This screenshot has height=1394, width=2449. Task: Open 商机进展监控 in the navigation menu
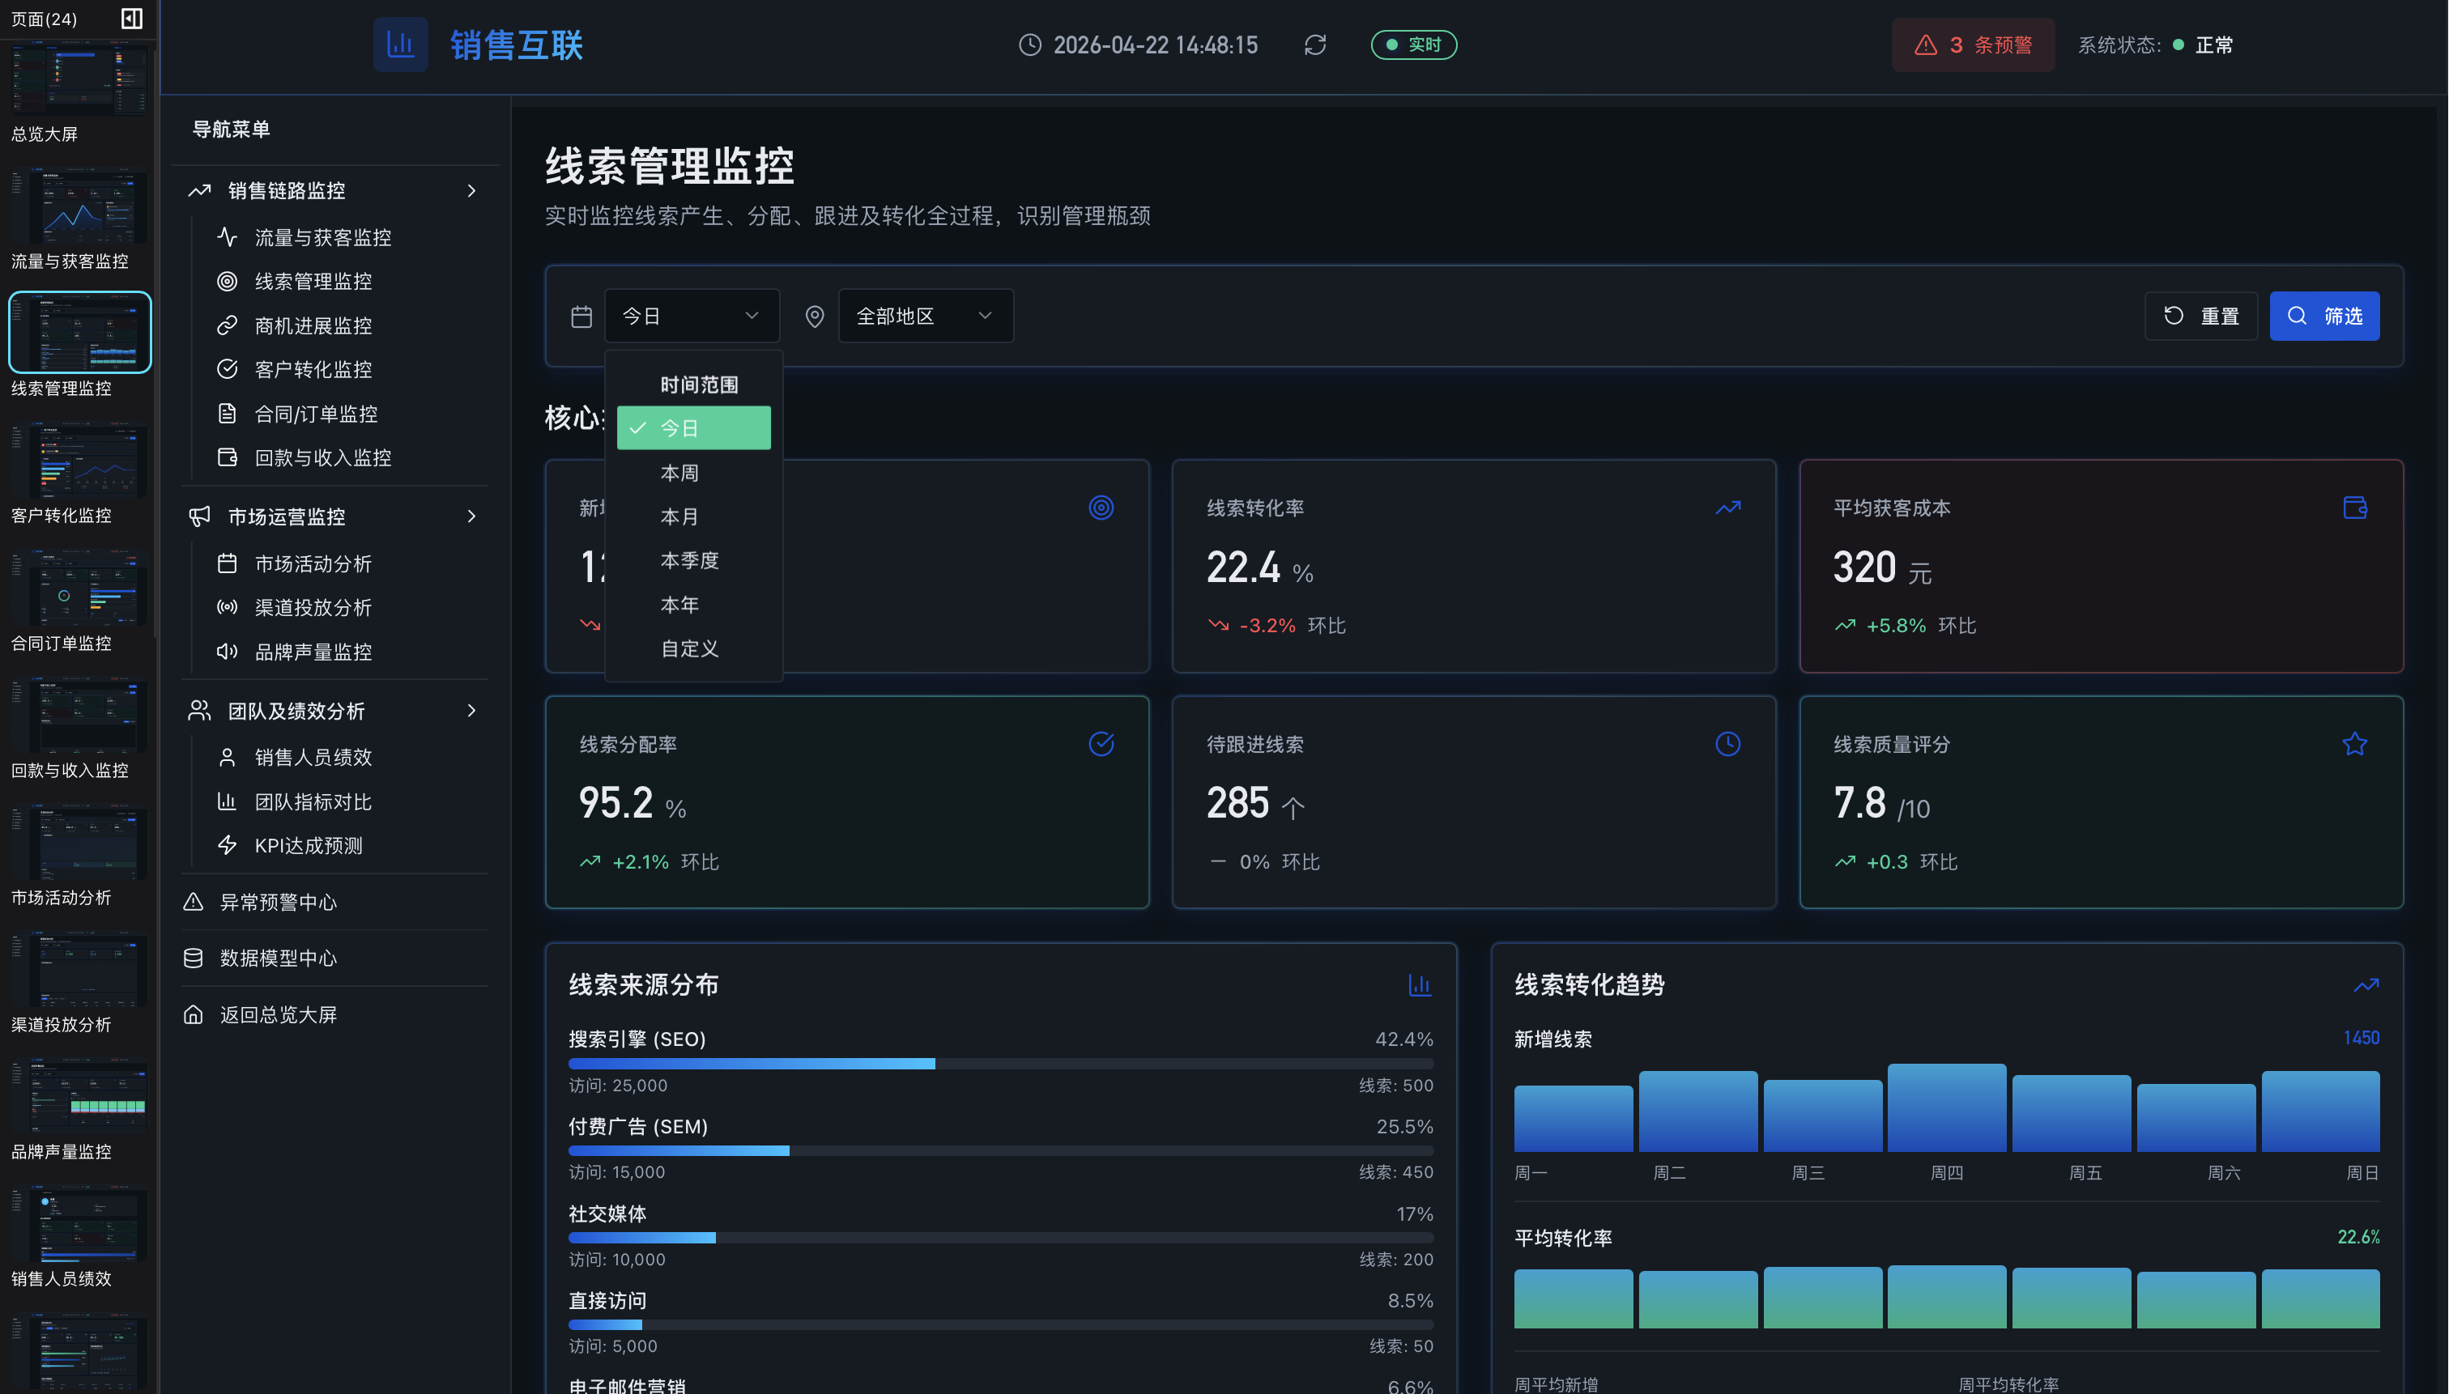313,325
